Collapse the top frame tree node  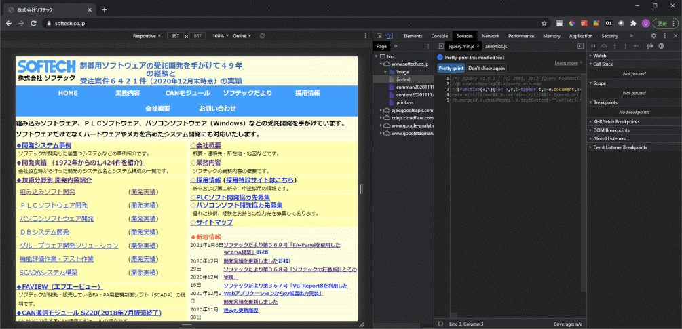(377, 56)
